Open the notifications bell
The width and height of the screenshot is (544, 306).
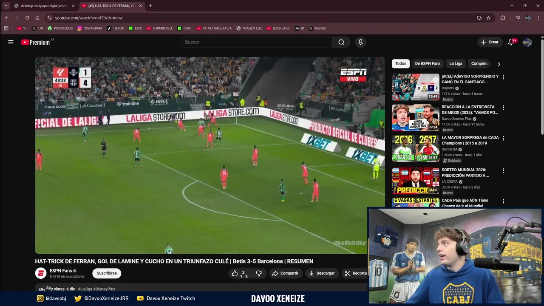pyautogui.click(x=511, y=42)
